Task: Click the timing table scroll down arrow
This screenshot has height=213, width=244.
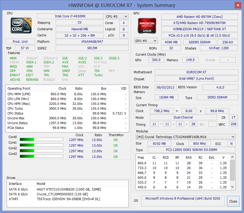Action: tap(232, 187)
